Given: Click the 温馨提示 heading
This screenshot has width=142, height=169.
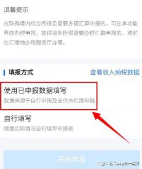Looking at the screenshot, I should tap(16, 9).
